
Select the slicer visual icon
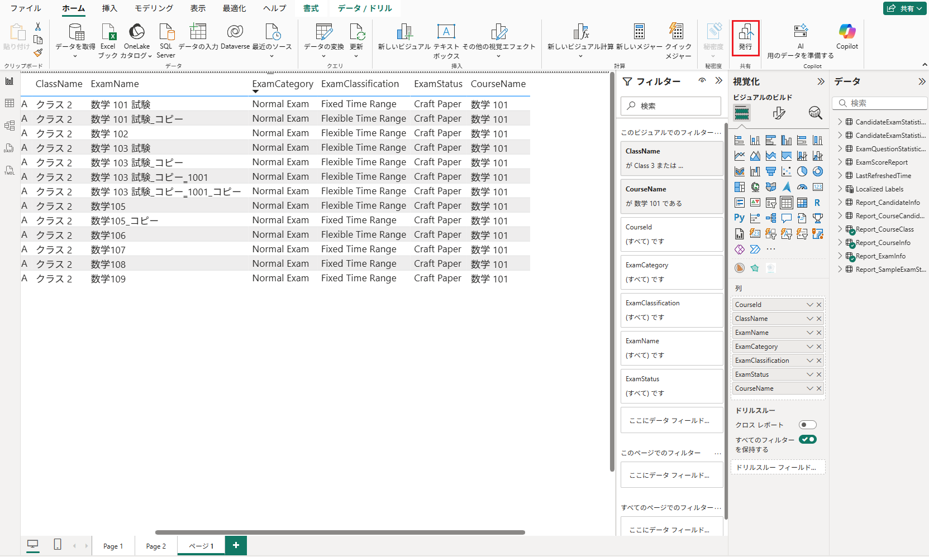tap(771, 203)
